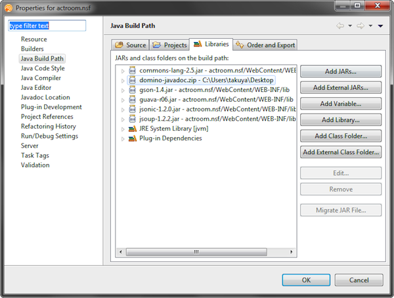Switch to the Projects tab
This screenshot has height=298, width=394.
(169, 45)
